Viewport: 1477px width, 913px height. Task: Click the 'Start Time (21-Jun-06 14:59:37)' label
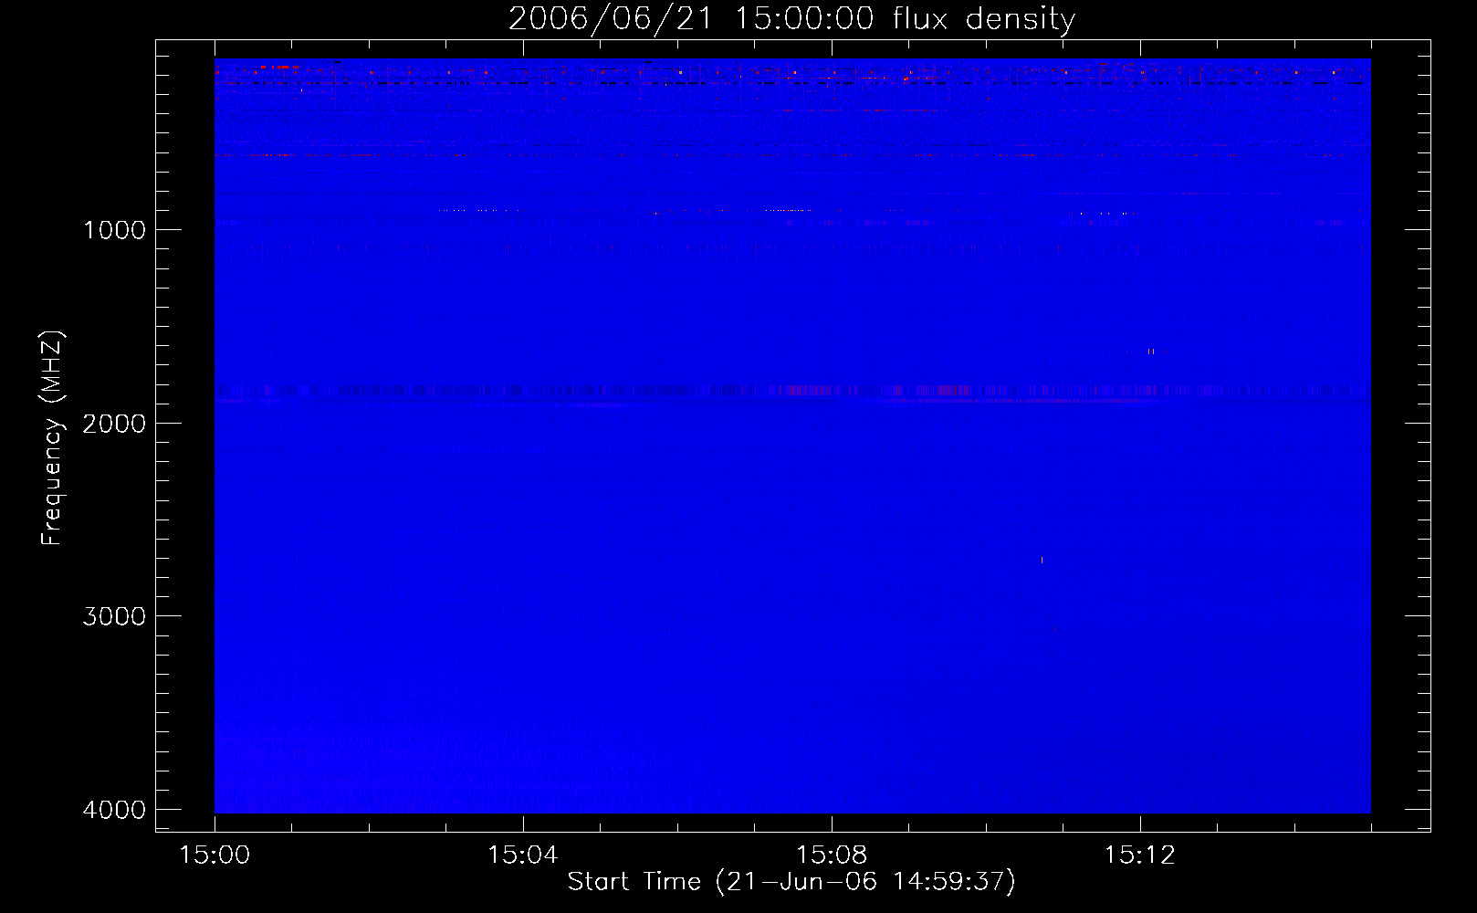coord(791,882)
